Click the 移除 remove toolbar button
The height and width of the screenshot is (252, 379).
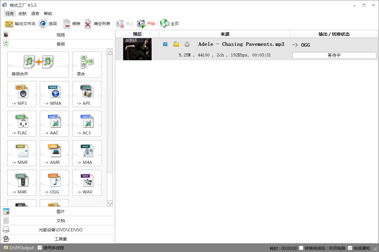point(72,24)
